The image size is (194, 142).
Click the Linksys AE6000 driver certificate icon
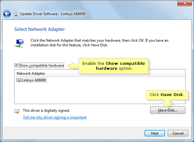point(19,80)
